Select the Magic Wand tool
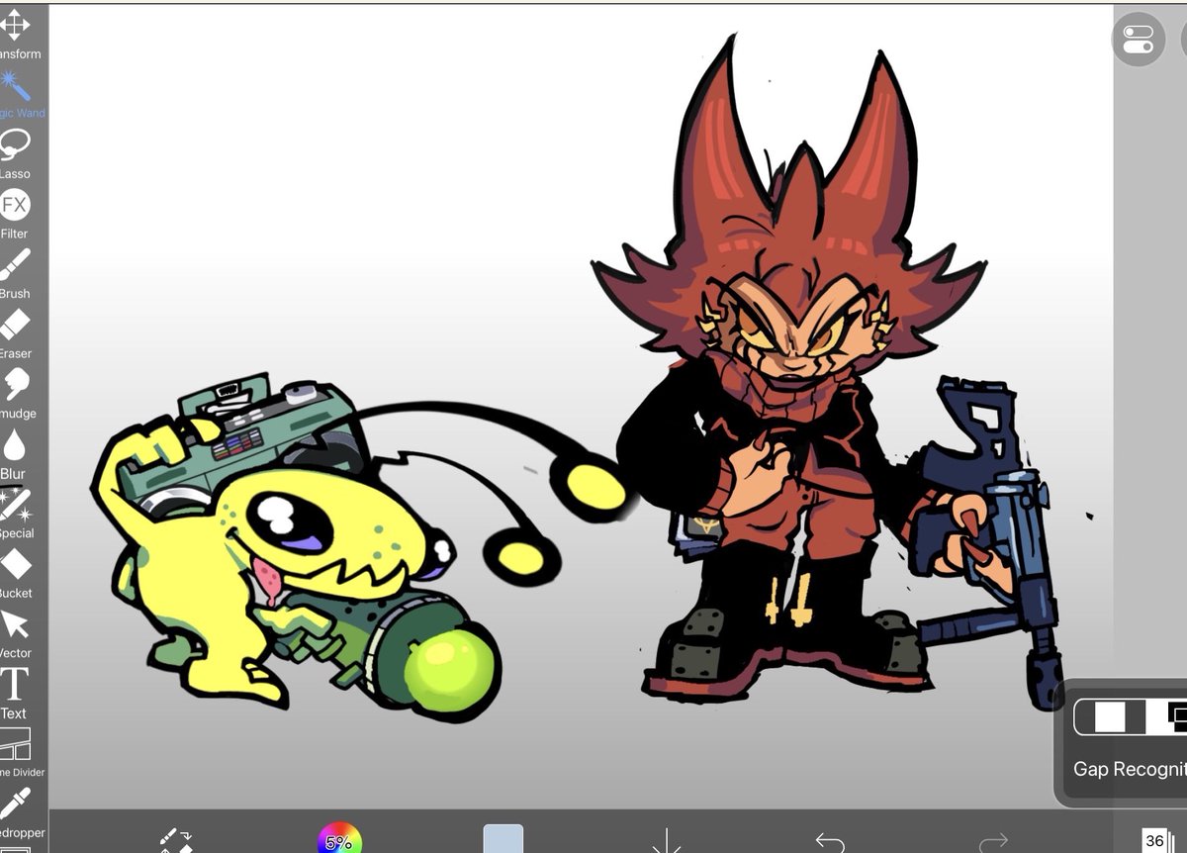Screen dimensions: 1187x853 (x=16, y=93)
